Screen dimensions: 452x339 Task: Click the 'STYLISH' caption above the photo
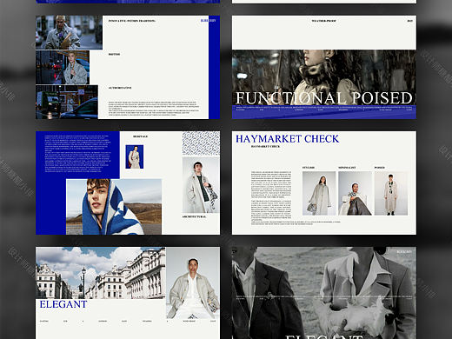(309, 168)
